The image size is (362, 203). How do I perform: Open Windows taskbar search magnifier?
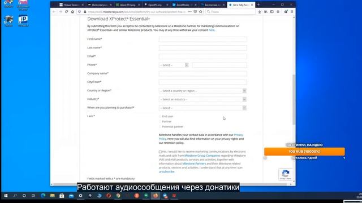15,196
